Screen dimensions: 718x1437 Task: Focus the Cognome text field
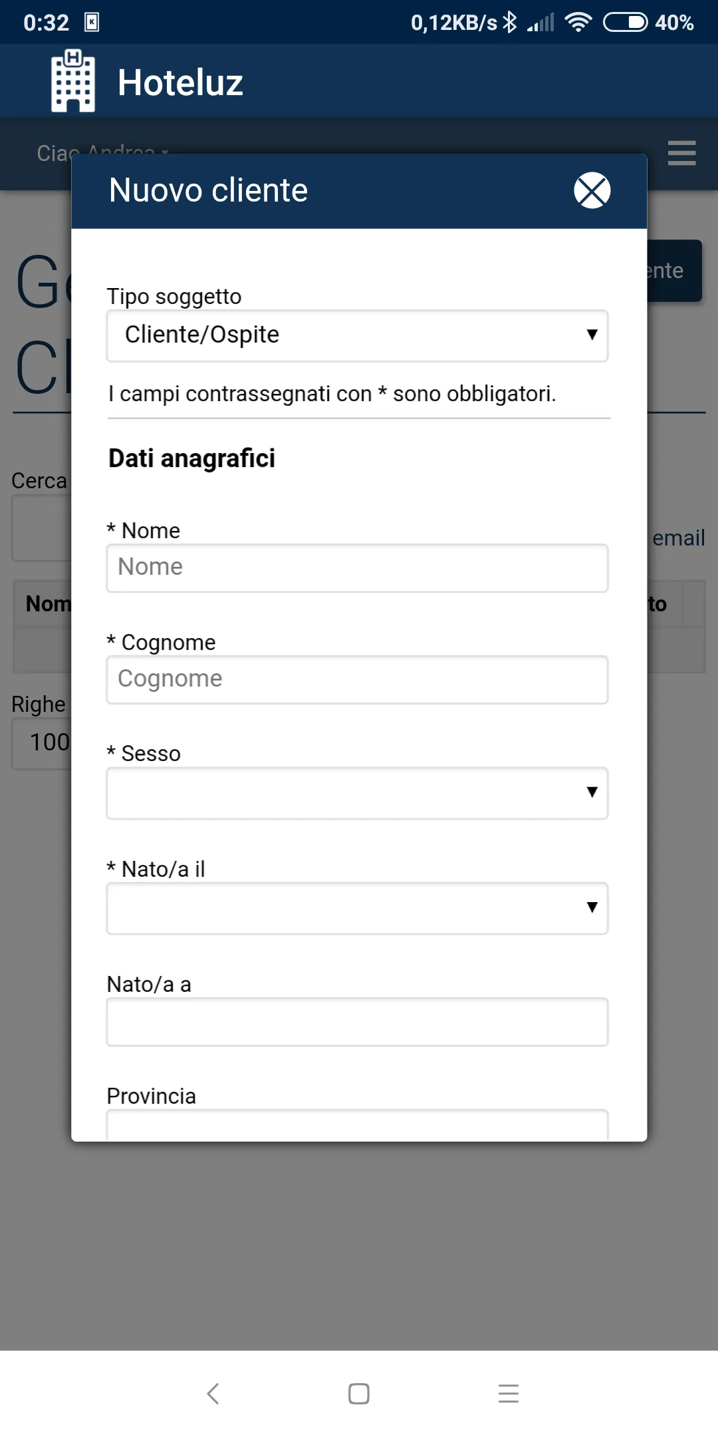click(x=357, y=679)
